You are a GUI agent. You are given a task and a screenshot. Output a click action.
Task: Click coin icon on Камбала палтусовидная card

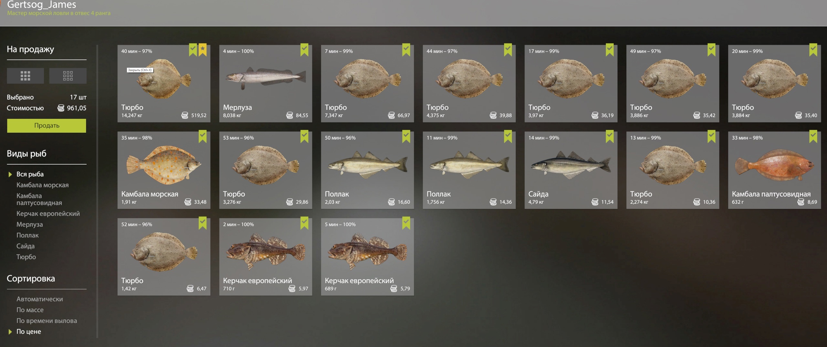pos(801,202)
